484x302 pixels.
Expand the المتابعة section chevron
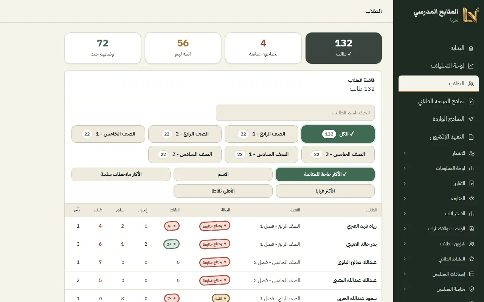pos(405,199)
